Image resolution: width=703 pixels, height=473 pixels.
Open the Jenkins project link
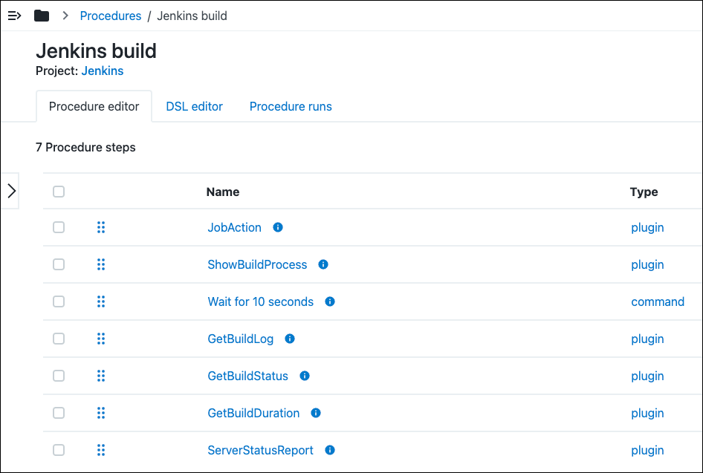(x=103, y=71)
